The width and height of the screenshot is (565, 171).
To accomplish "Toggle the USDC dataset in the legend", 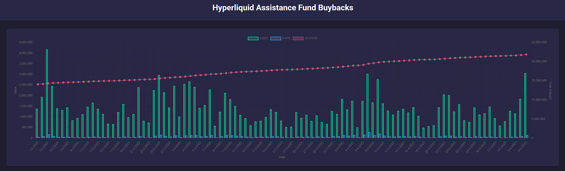I will click(258, 38).
